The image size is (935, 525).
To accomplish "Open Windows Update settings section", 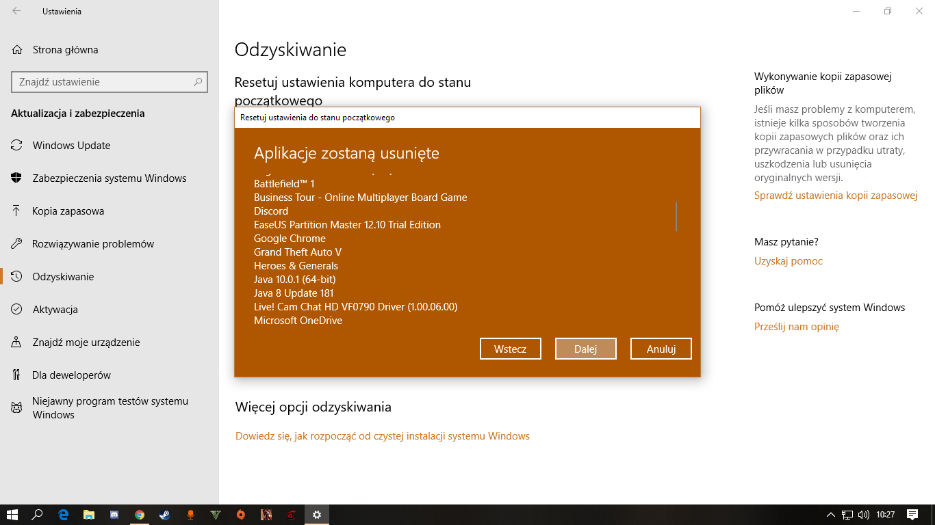I will click(x=71, y=146).
